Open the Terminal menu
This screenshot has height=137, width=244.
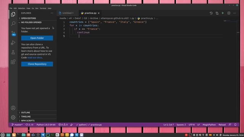43,8
